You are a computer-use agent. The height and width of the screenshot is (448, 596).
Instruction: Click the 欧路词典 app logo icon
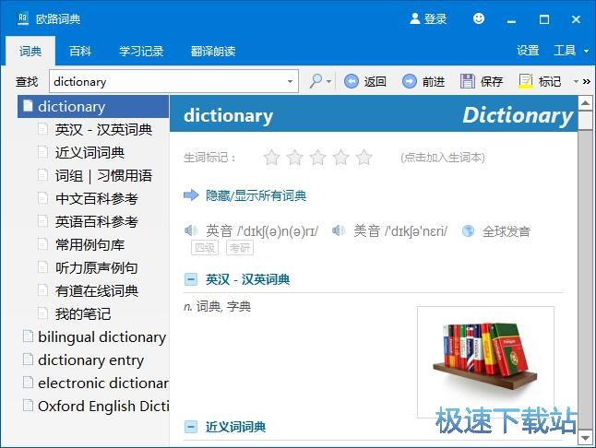tap(23, 18)
